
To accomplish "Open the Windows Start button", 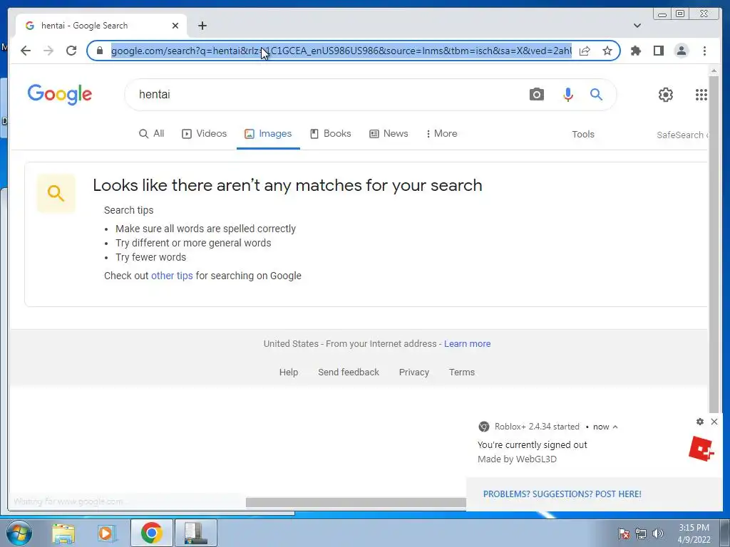I will pyautogui.click(x=19, y=533).
